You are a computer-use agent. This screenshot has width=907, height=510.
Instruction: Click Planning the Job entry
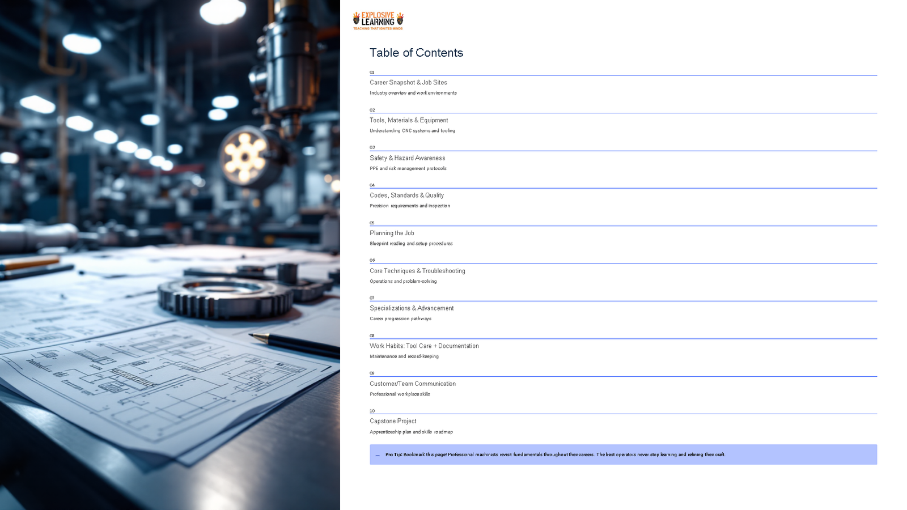click(x=391, y=233)
